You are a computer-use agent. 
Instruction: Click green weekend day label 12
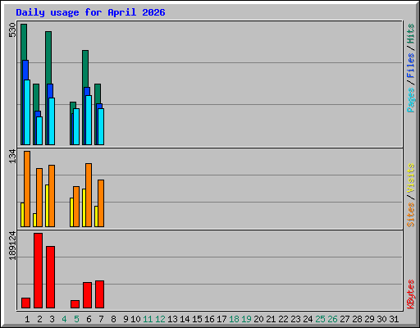click(x=160, y=319)
